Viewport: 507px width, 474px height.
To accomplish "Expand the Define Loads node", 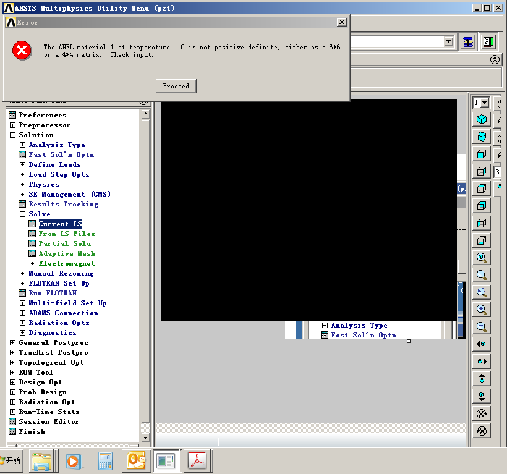I will tap(23, 164).
